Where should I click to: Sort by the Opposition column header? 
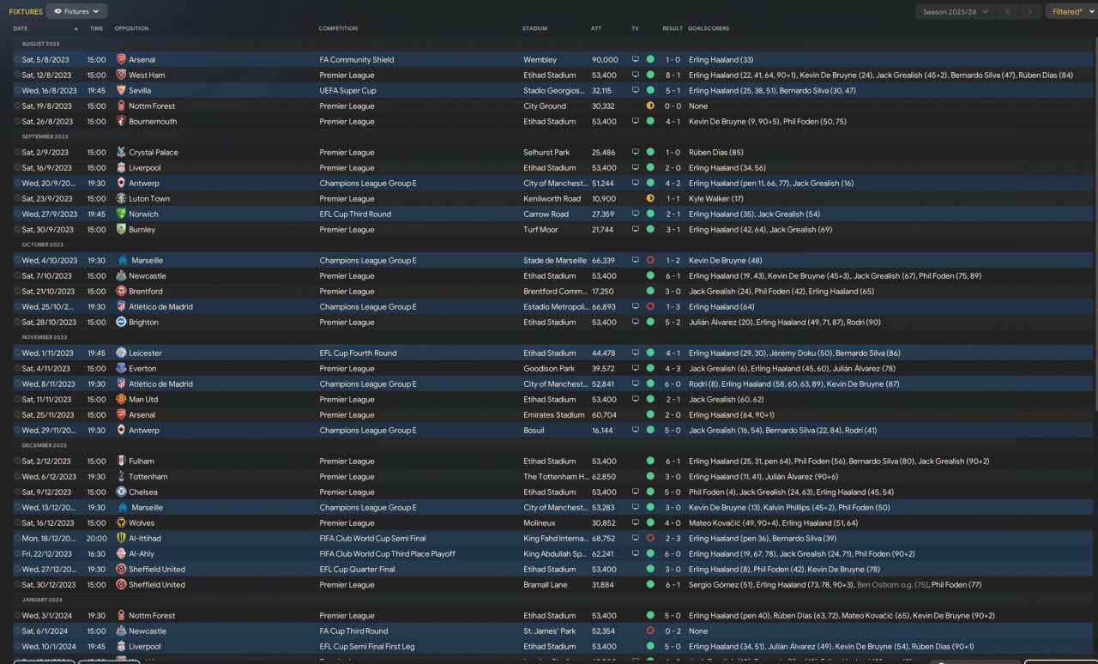(x=131, y=28)
